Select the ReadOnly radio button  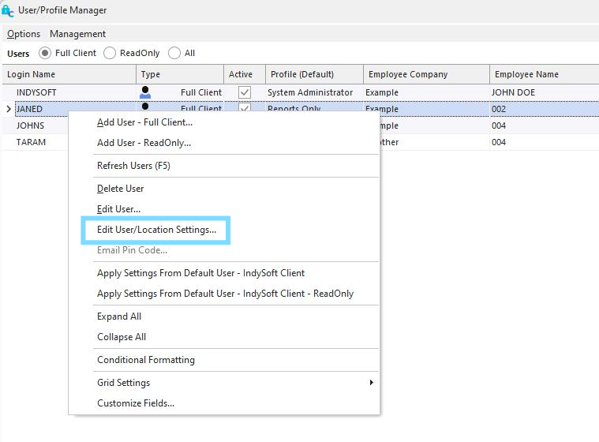110,53
